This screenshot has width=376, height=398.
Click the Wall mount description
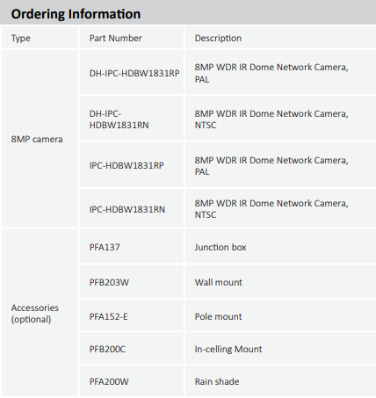219,282
